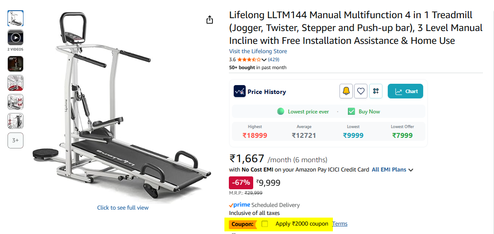Visit the Lifelong Store link

pyautogui.click(x=258, y=51)
